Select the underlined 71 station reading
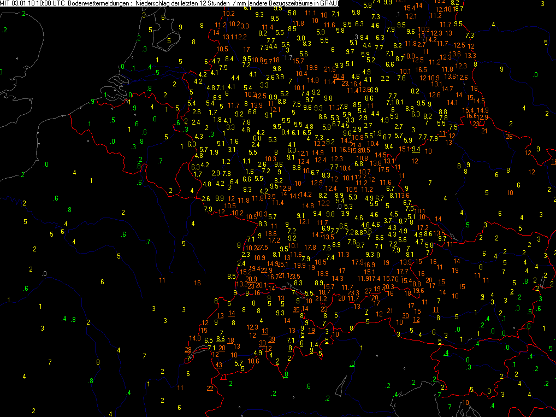Screen dimensions: 556x417 click(223, 377)
